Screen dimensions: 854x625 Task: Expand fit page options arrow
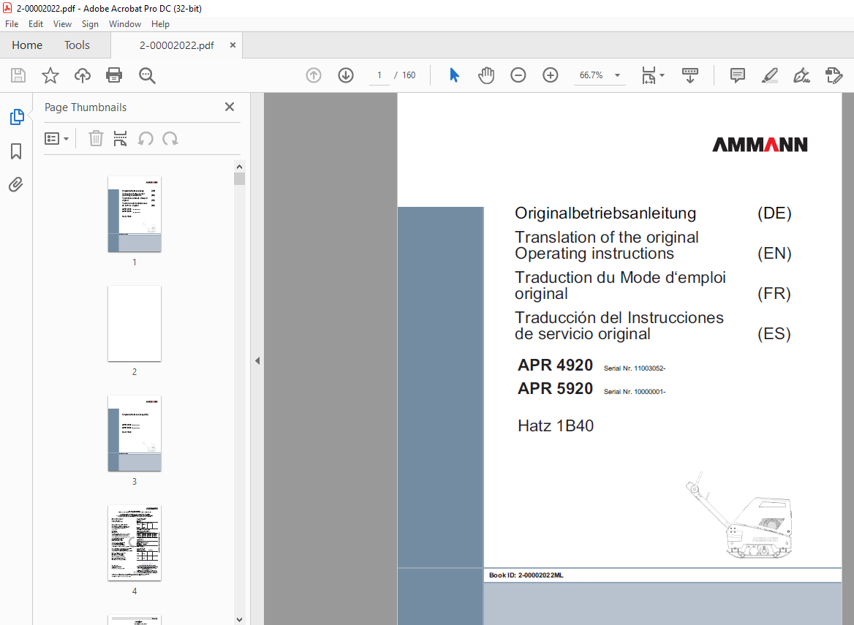click(662, 75)
